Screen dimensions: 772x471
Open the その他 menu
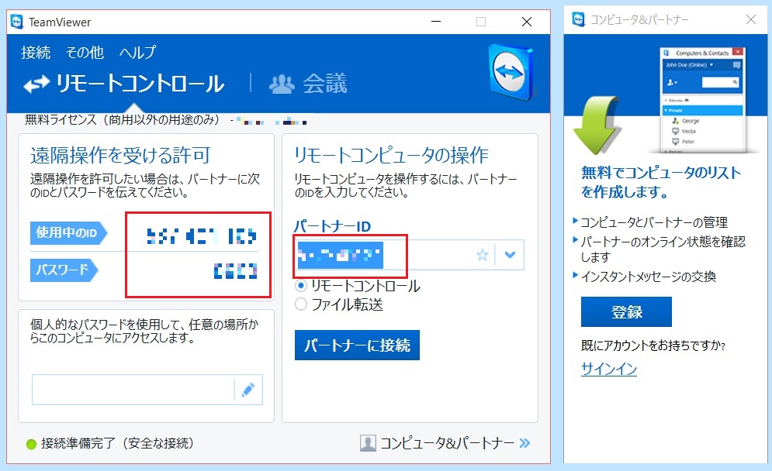coord(85,52)
